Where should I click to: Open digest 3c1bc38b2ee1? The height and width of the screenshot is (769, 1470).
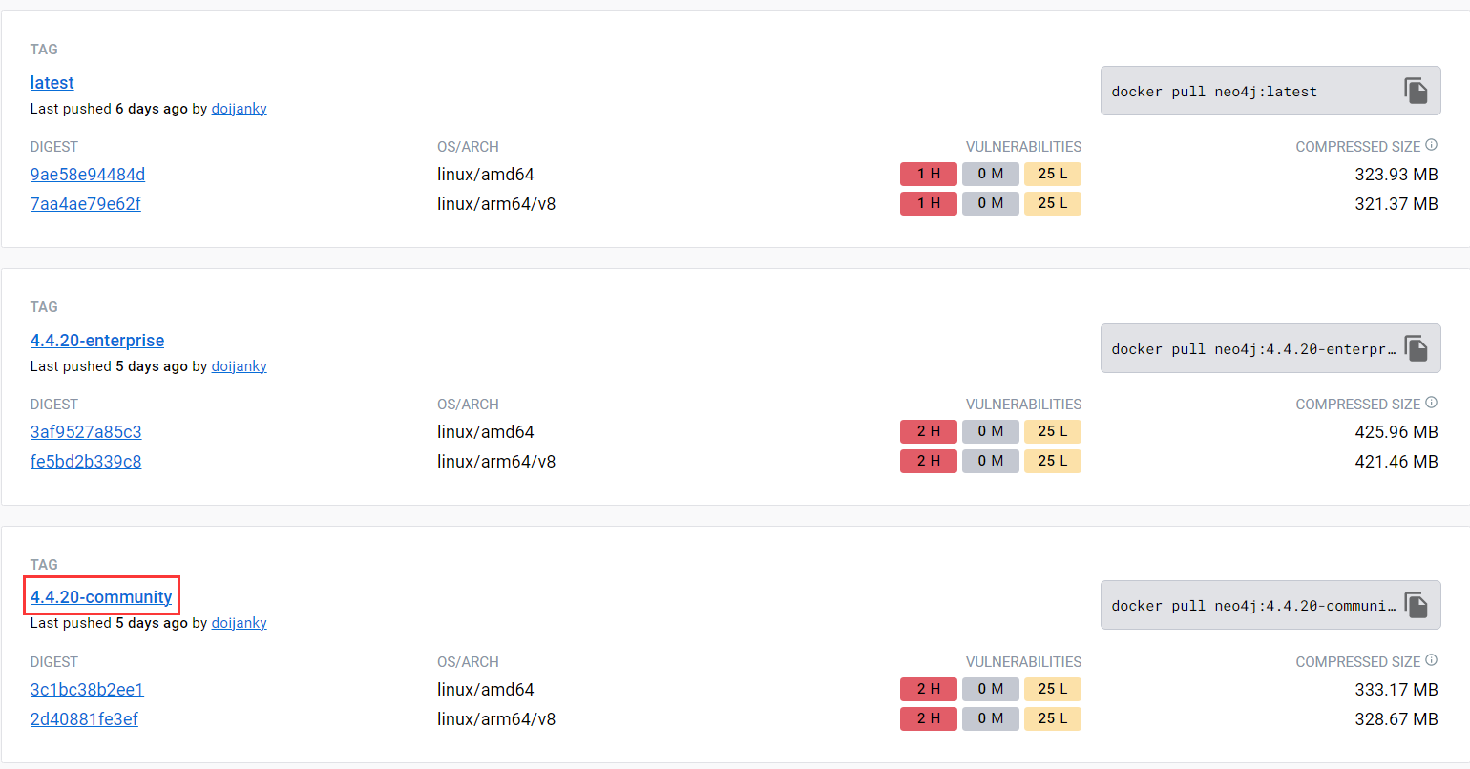click(x=87, y=690)
